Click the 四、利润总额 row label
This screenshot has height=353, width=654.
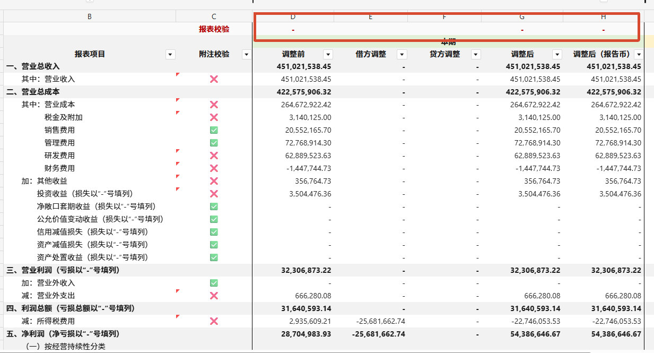coord(70,308)
